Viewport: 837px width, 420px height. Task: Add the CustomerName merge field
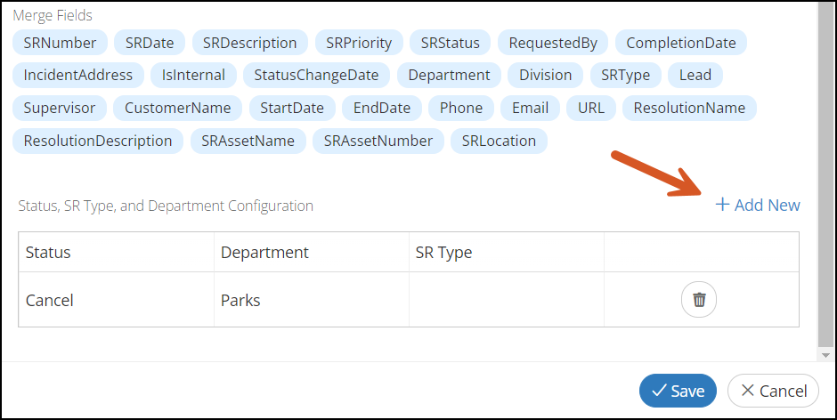178,108
